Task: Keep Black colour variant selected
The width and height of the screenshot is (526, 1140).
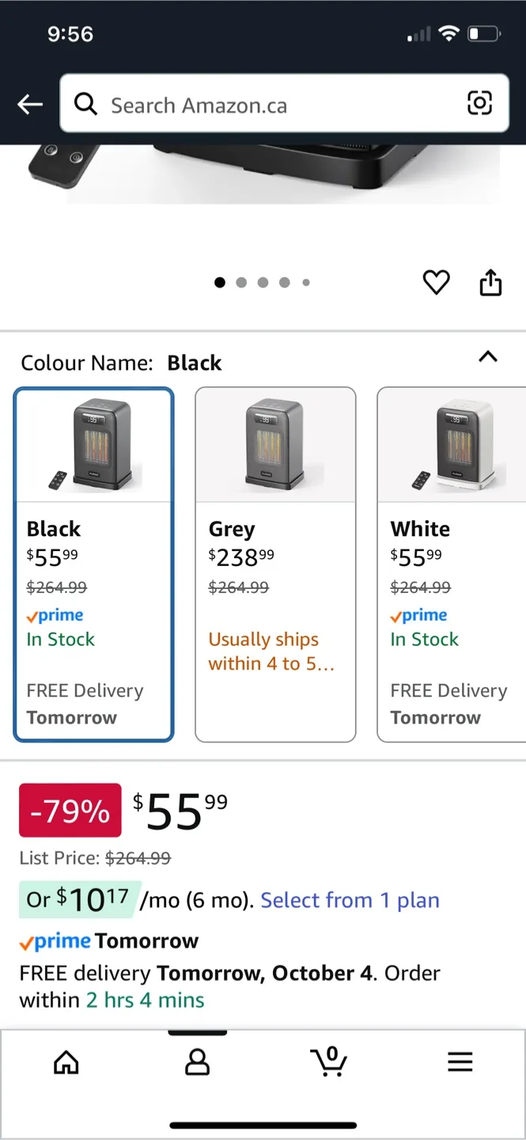Action: point(93,562)
